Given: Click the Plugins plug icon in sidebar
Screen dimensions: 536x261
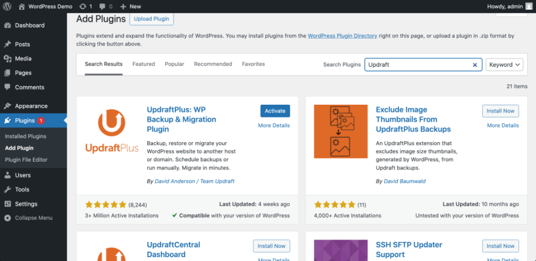Looking at the screenshot, I should click(8, 120).
